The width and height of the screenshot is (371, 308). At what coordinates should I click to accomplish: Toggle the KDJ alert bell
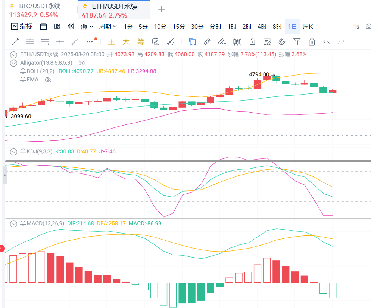(x=23, y=151)
